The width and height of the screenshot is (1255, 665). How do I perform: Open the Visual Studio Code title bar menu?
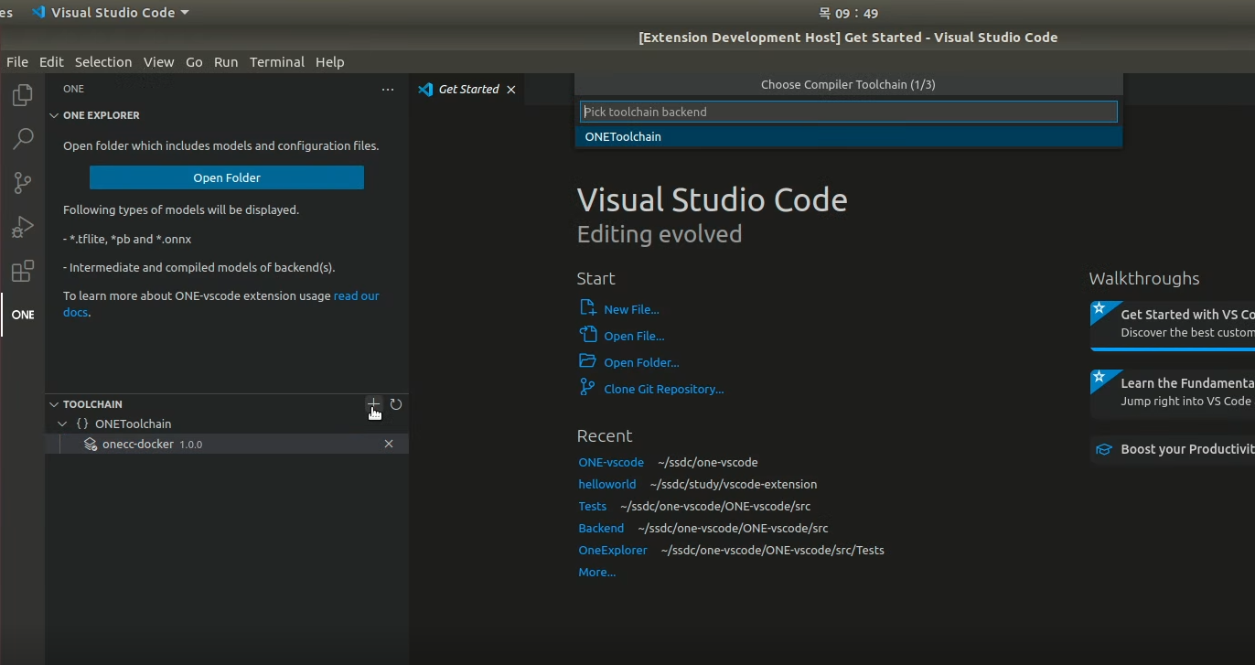pyautogui.click(x=110, y=13)
